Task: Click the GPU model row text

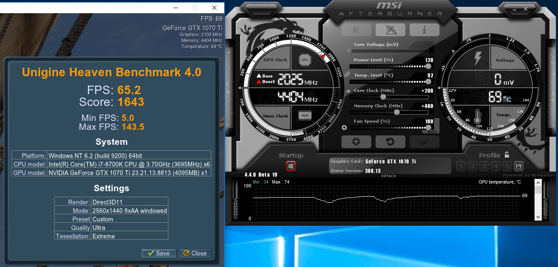Action: click(x=128, y=172)
